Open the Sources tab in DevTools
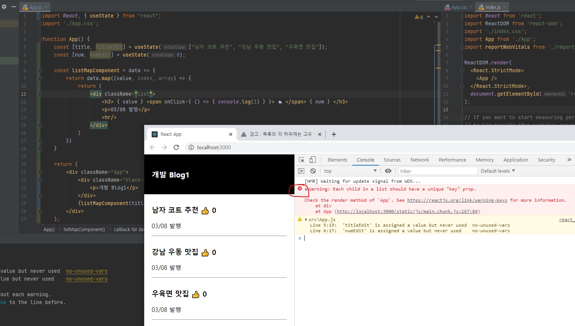575x326 pixels. 392,160
